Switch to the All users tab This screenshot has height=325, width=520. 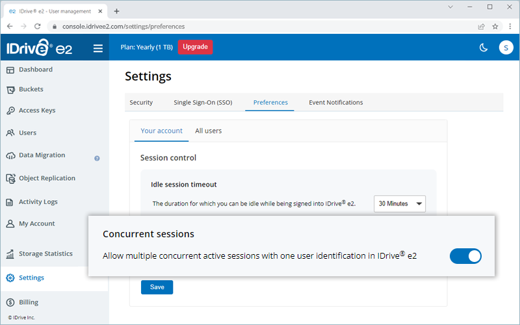point(208,131)
